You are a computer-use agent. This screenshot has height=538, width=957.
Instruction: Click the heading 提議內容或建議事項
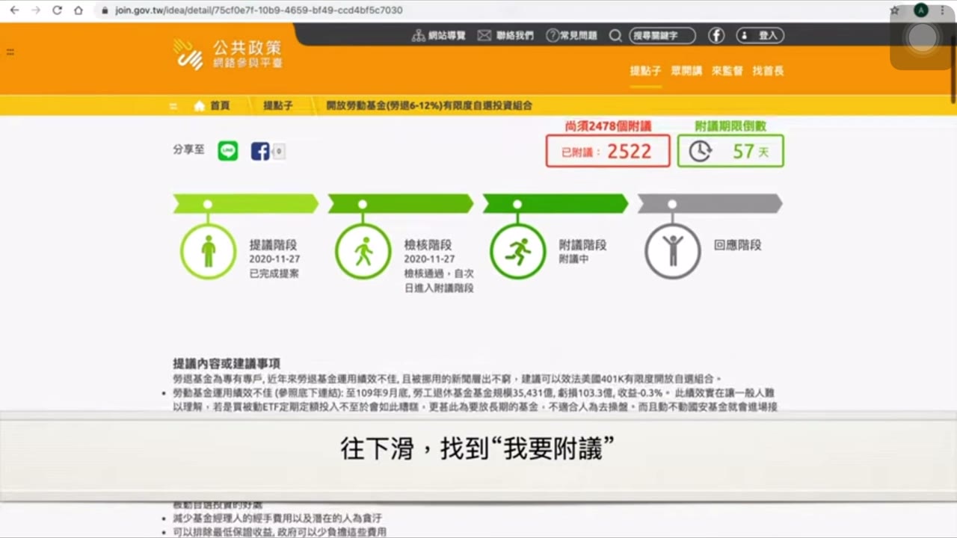(227, 364)
